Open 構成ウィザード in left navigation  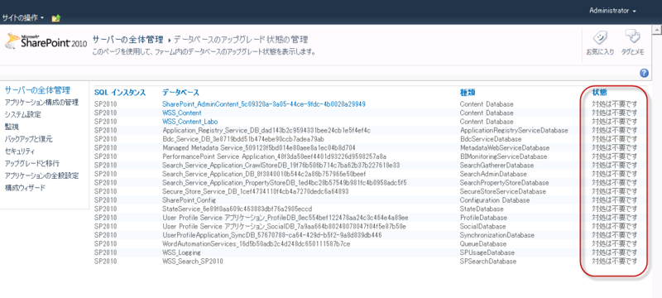tap(25, 188)
